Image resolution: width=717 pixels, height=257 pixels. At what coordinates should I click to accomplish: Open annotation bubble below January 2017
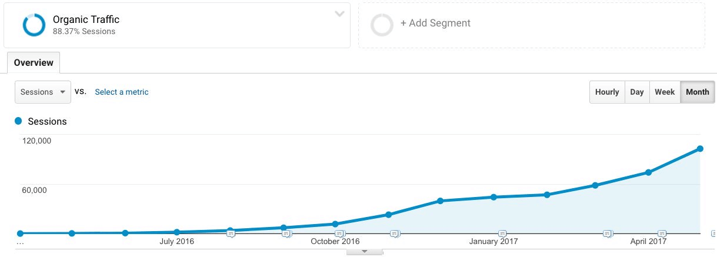click(x=502, y=233)
